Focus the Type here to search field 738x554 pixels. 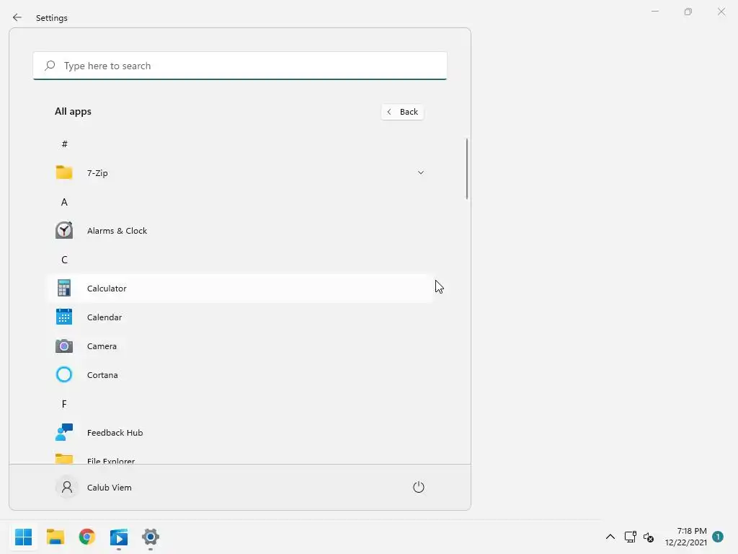[x=240, y=66]
